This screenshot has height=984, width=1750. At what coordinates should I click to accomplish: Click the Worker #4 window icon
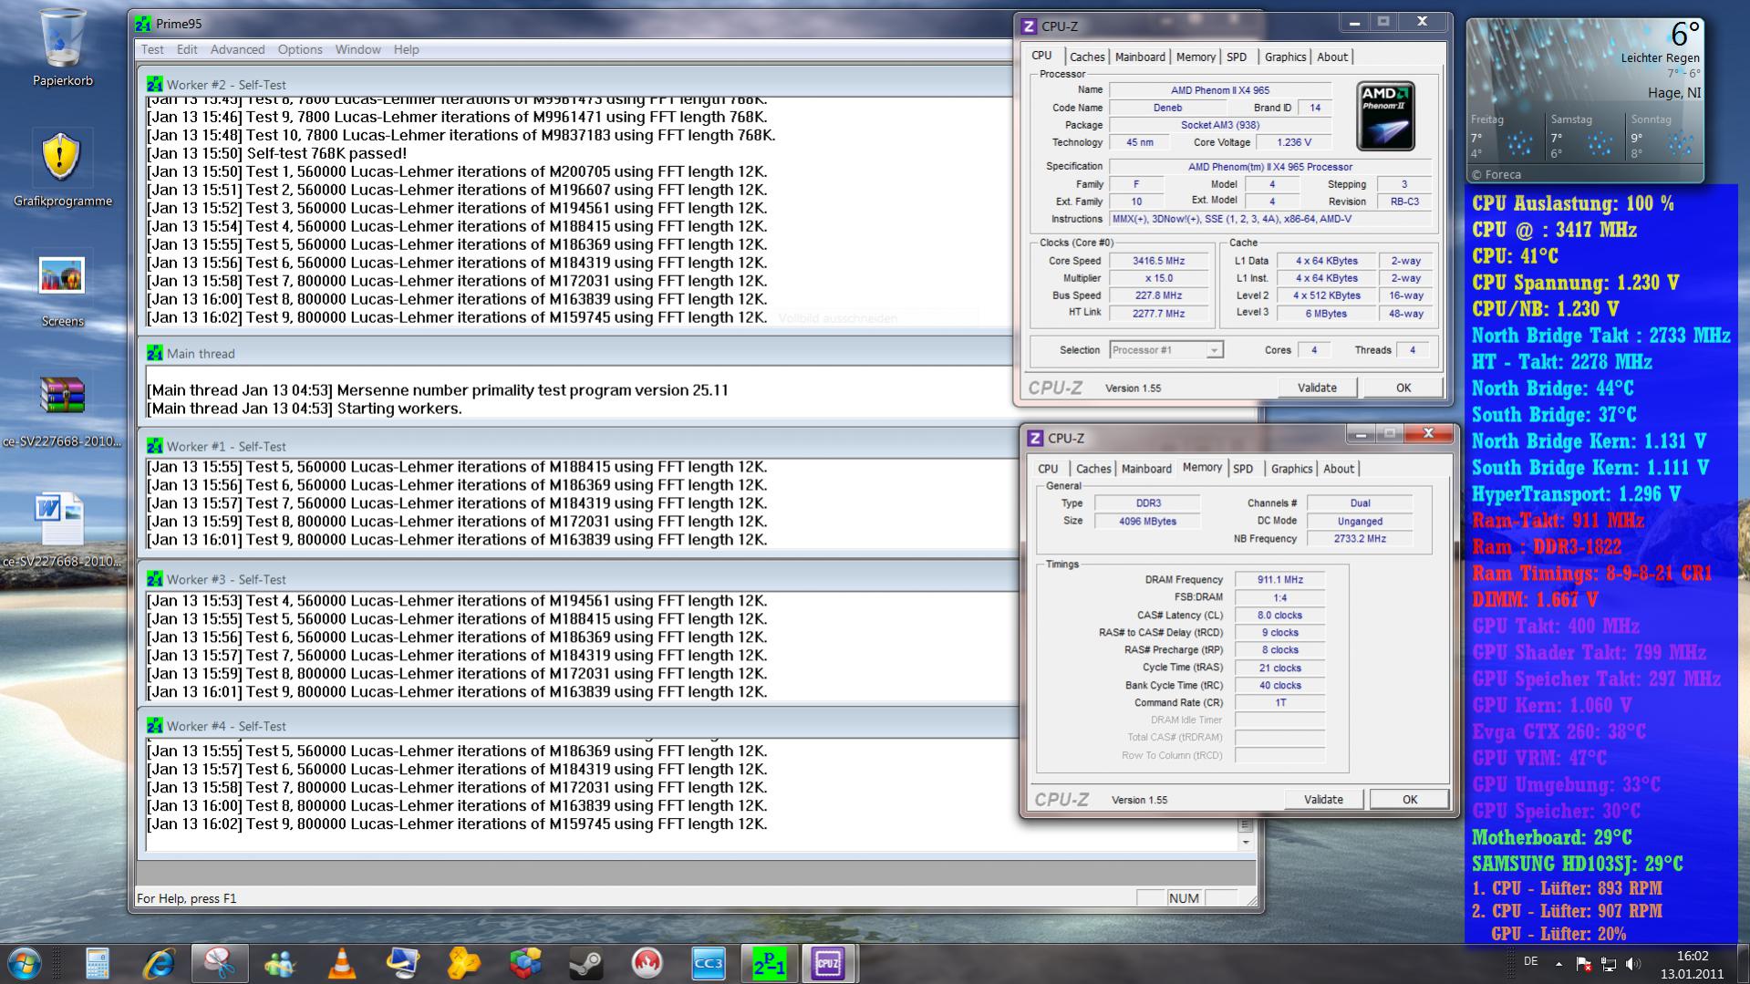tap(155, 726)
